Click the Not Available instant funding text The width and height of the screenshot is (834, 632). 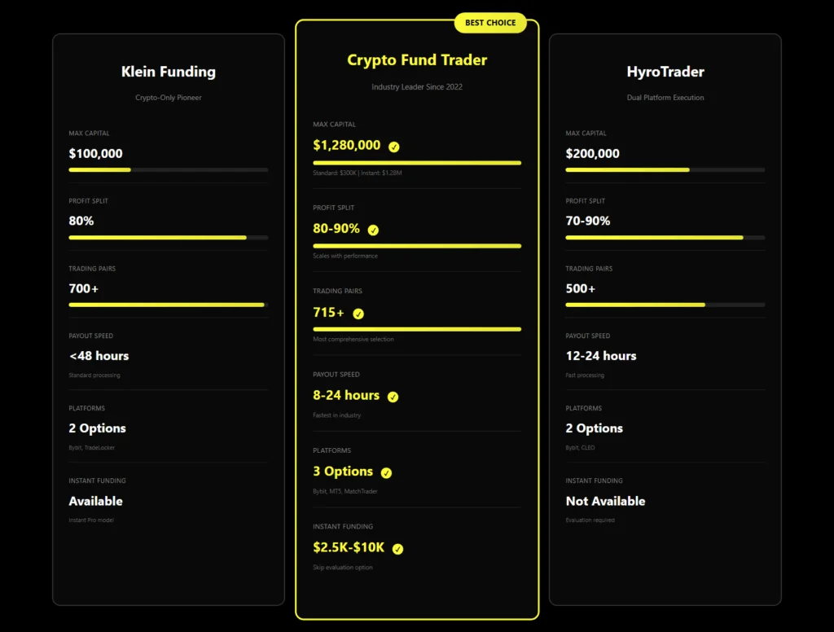point(605,501)
